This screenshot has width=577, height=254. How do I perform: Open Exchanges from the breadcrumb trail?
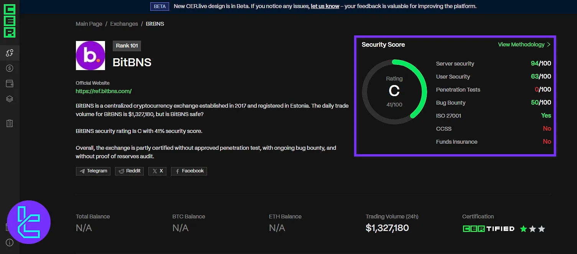coord(124,23)
